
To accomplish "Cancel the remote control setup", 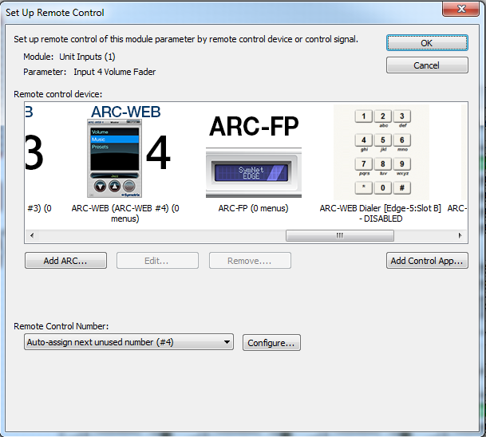I will click(427, 65).
